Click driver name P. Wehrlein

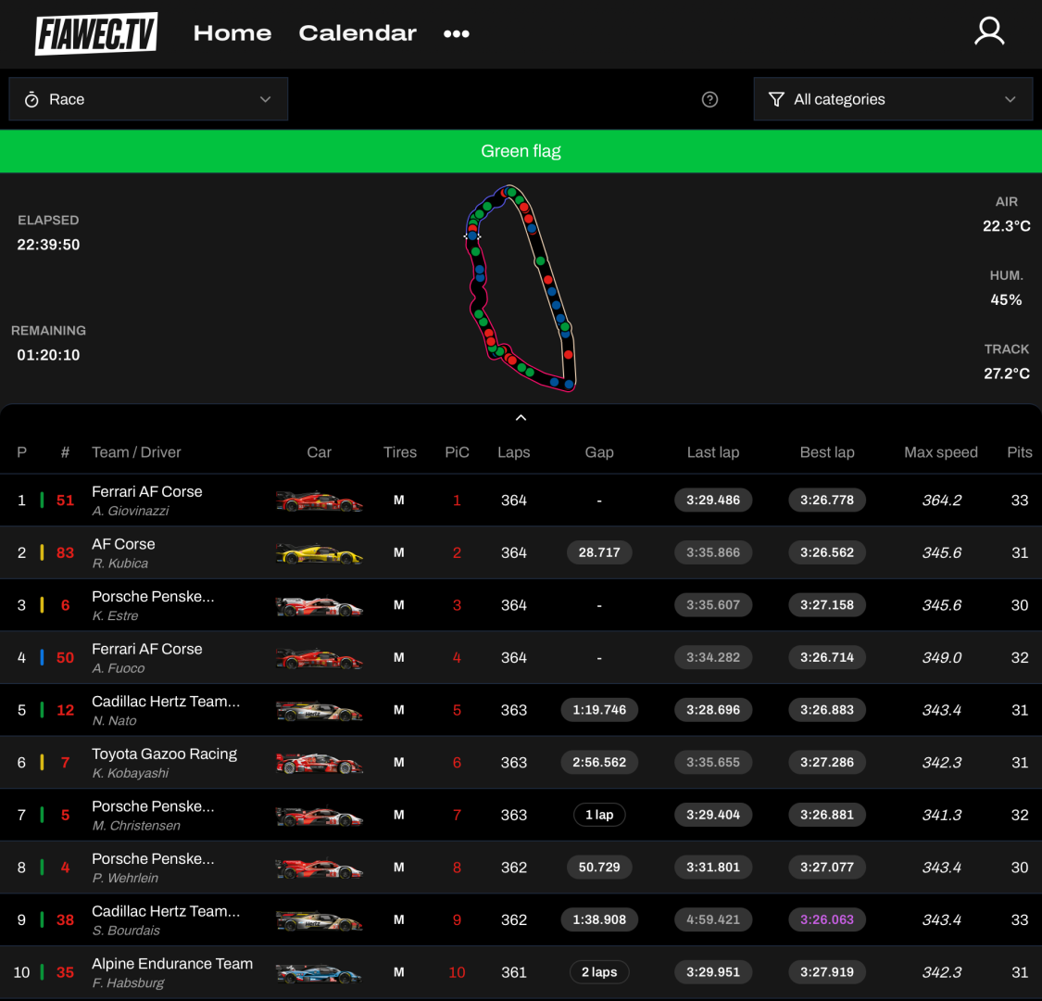click(125, 879)
